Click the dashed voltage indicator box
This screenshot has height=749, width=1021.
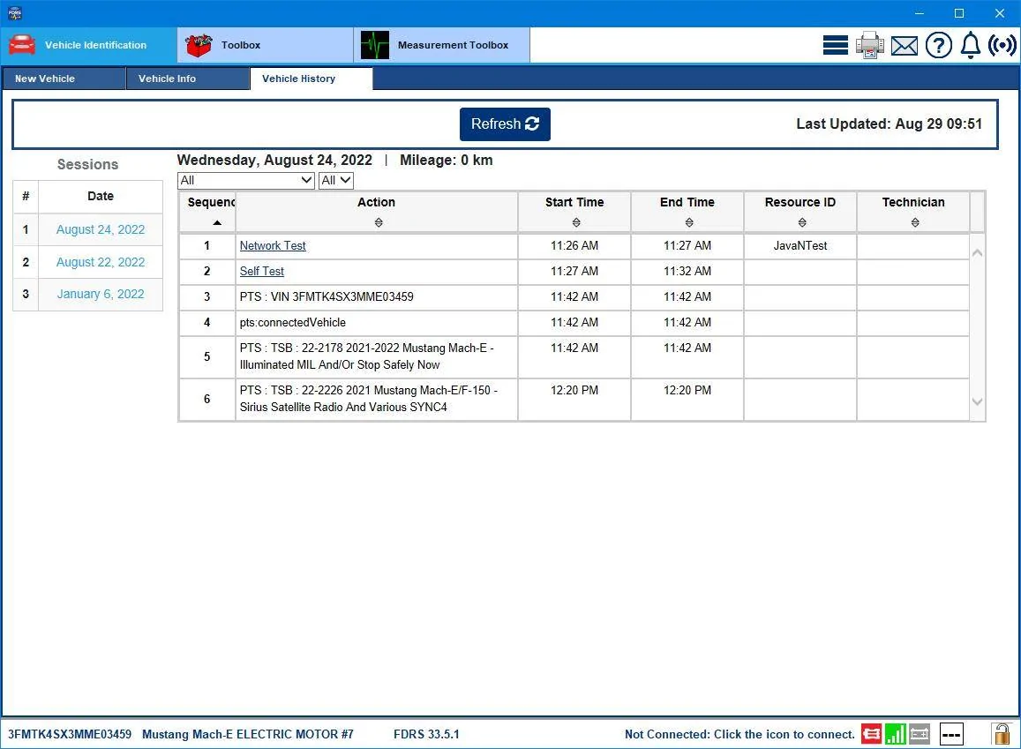coord(951,735)
